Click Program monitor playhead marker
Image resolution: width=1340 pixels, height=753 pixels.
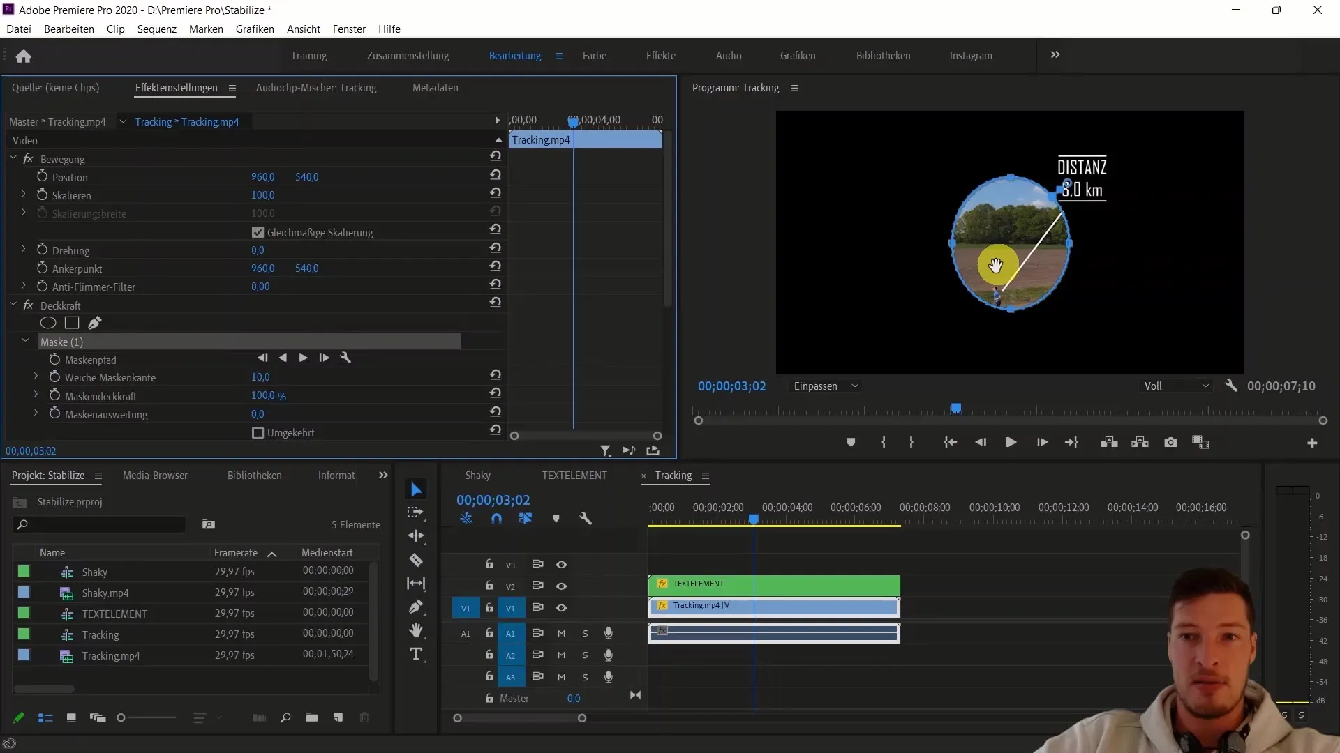pyautogui.click(x=956, y=408)
